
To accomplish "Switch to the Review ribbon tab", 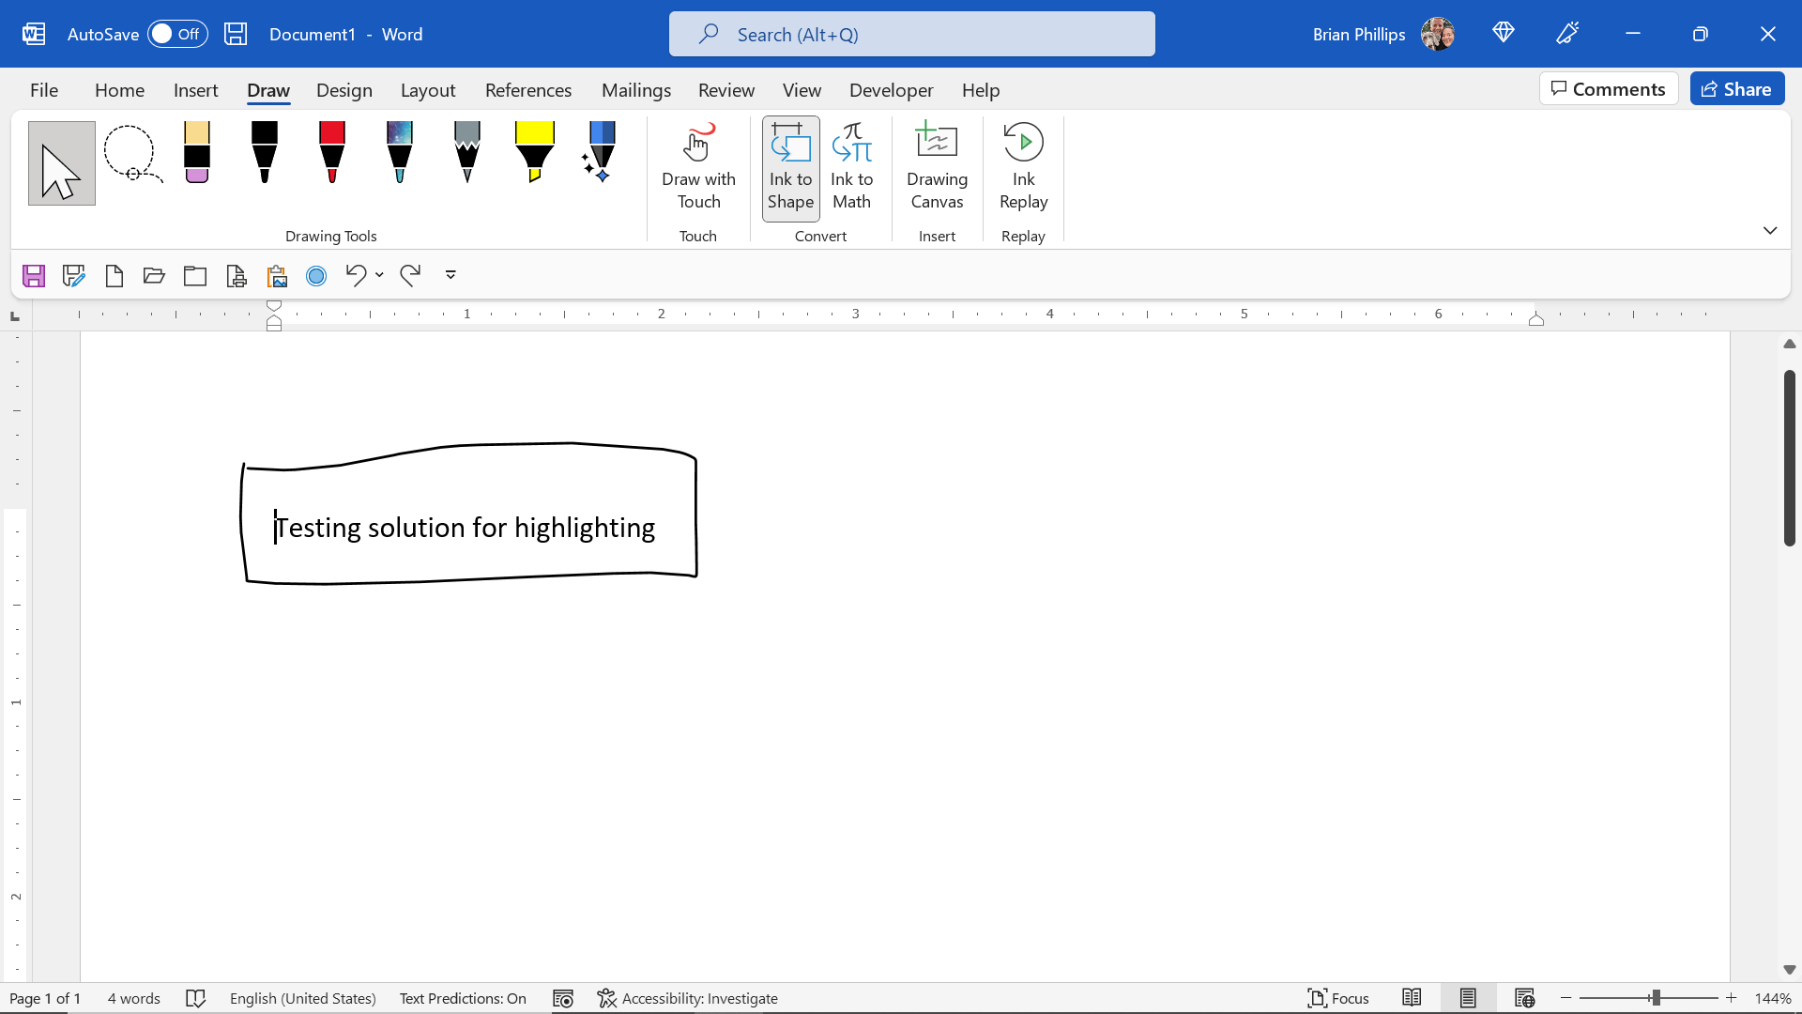I will point(726,90).
